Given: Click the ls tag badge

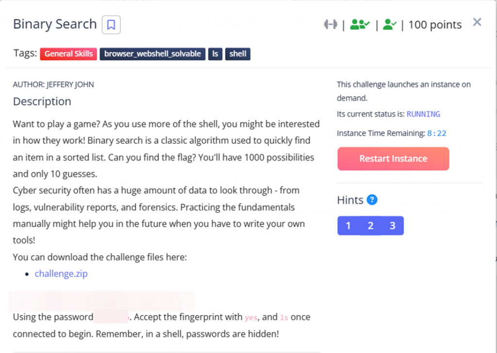Looking at the screenshot, I should 215,54.
